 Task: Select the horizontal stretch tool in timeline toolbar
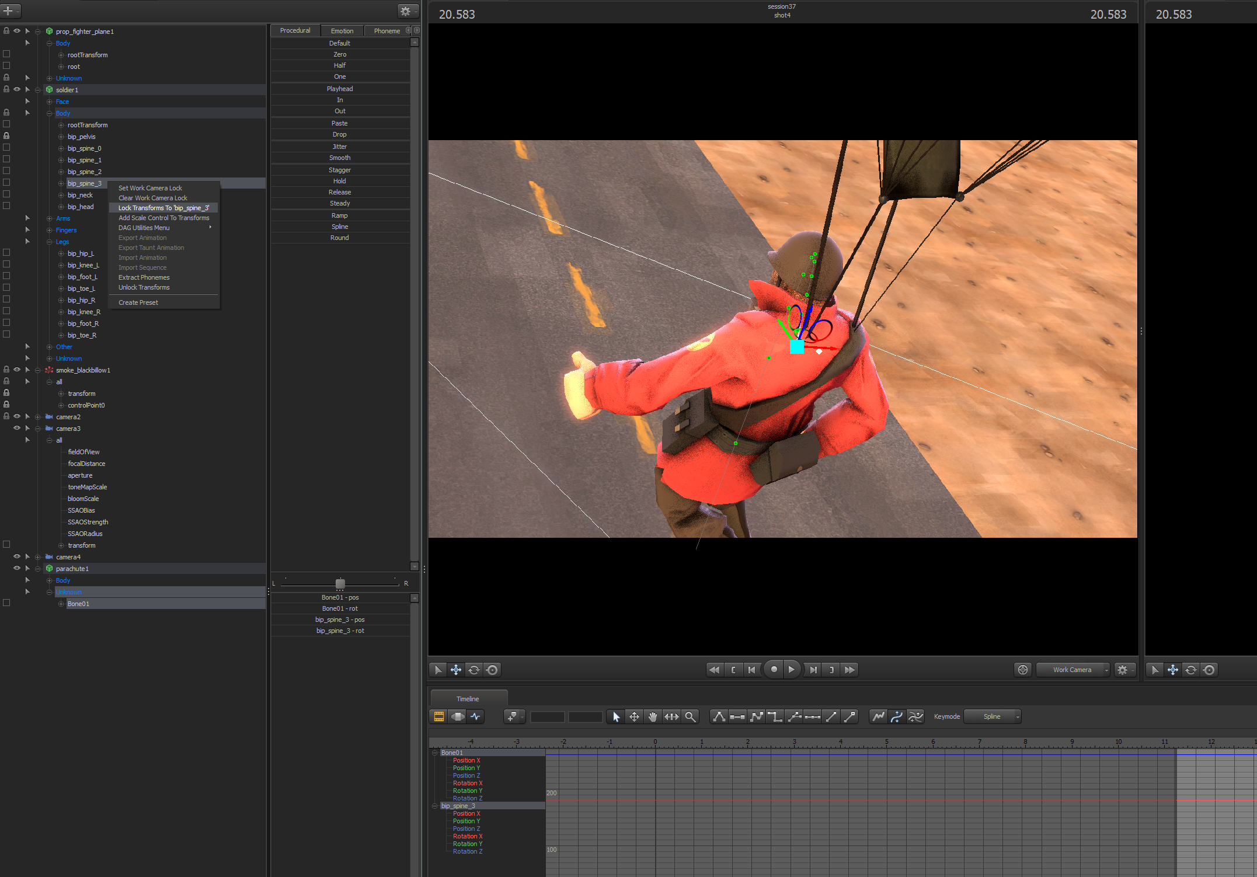671,716
